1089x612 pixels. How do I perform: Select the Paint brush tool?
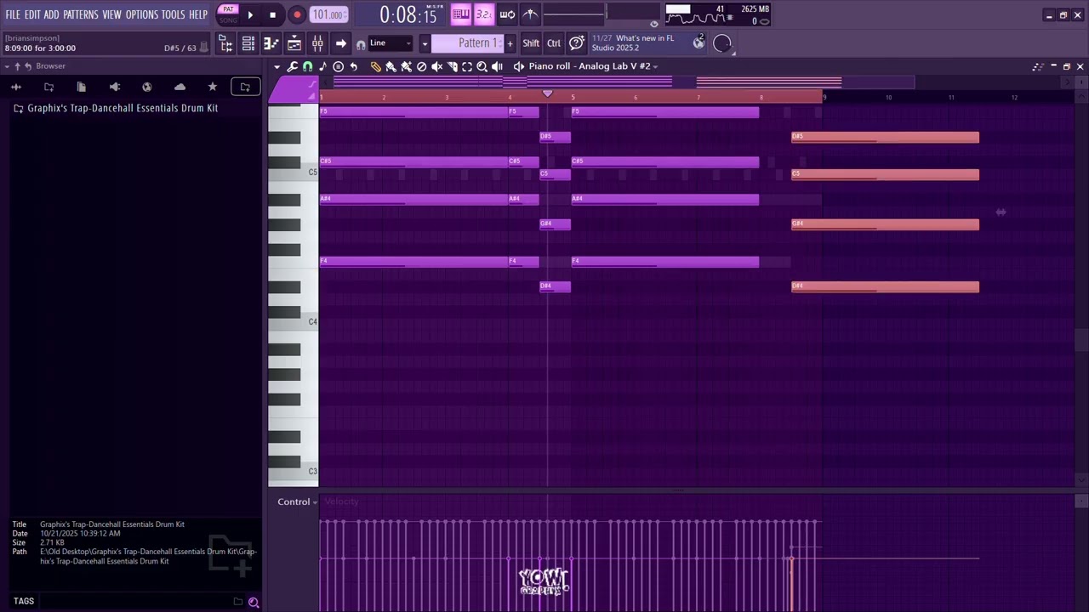pyautogui.click(x=391, y=66)
